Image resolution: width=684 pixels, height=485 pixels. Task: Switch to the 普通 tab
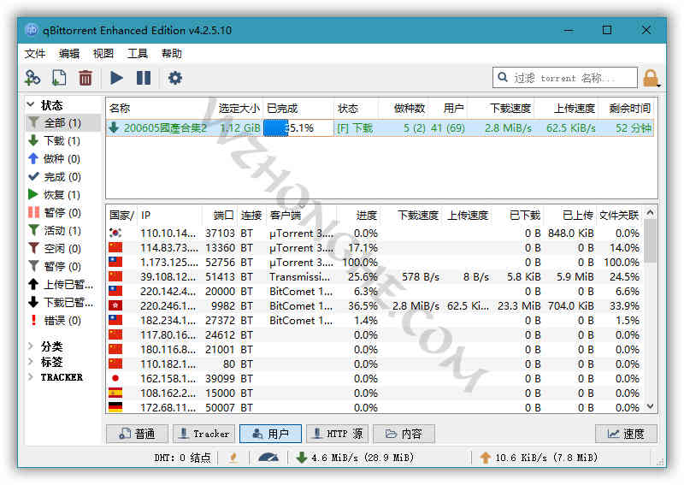[137, 434]
